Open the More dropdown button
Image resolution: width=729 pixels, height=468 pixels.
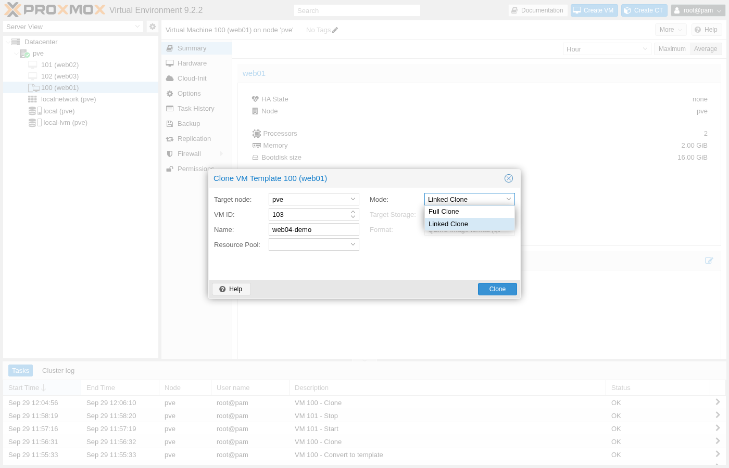click(671, 30)
